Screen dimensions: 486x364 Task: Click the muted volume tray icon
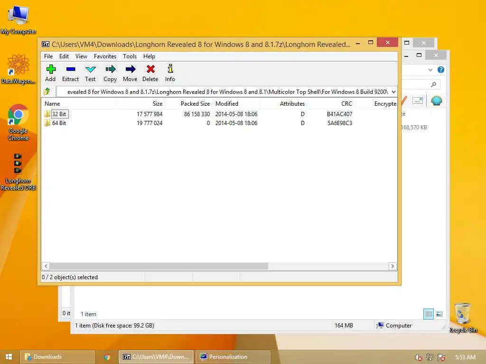418,357
